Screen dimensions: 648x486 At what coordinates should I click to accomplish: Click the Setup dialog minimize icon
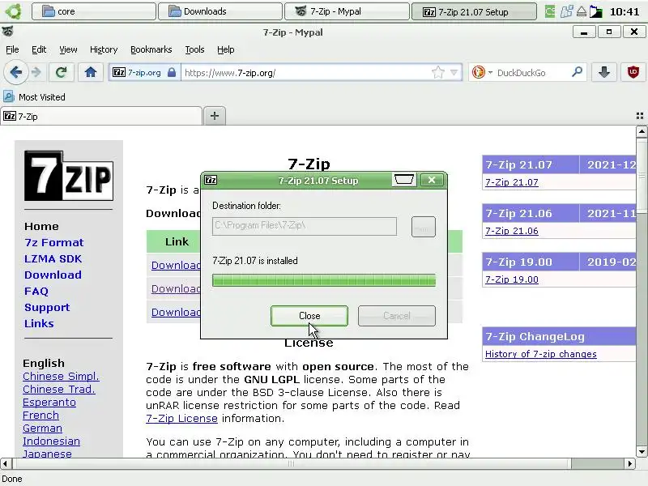403,180
